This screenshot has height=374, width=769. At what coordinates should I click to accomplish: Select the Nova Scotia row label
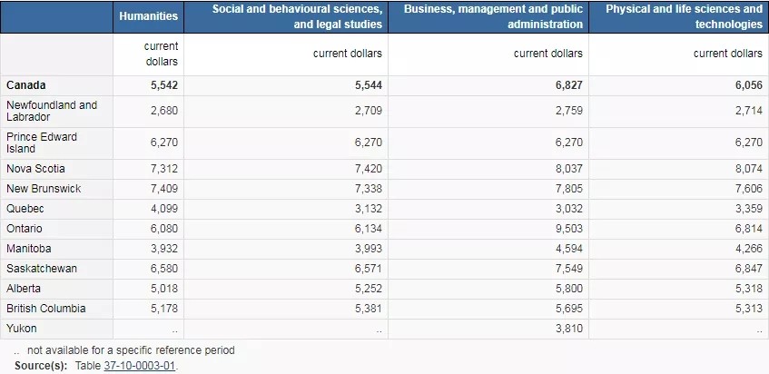point(35,169)
